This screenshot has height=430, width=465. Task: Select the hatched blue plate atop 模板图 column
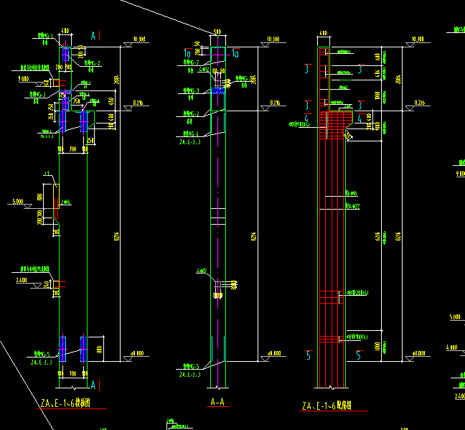[65, 55]
